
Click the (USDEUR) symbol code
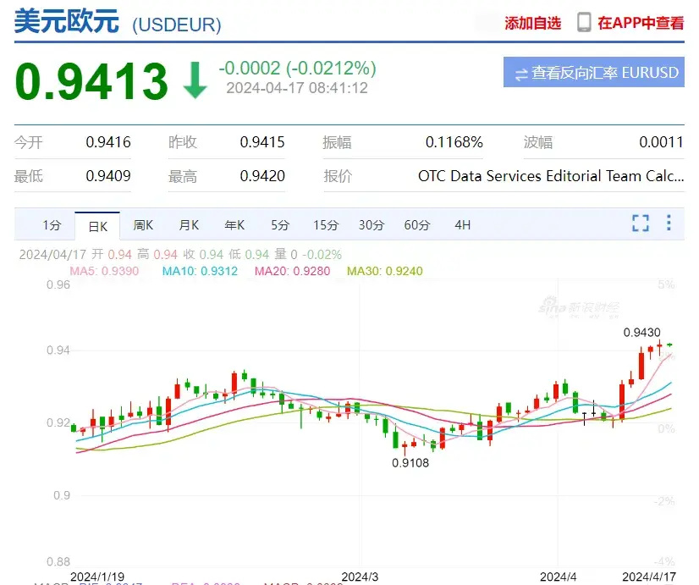pyautogui.click(x=177, y=25)
